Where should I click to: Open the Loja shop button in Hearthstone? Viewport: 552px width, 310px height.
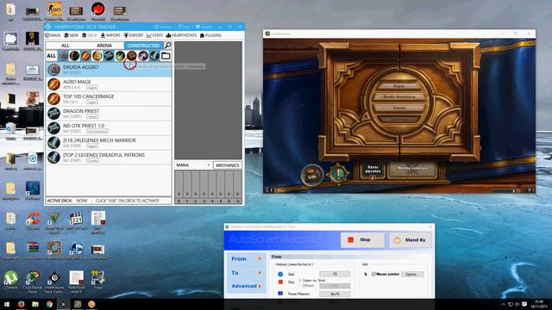click(x=312, y=174)
